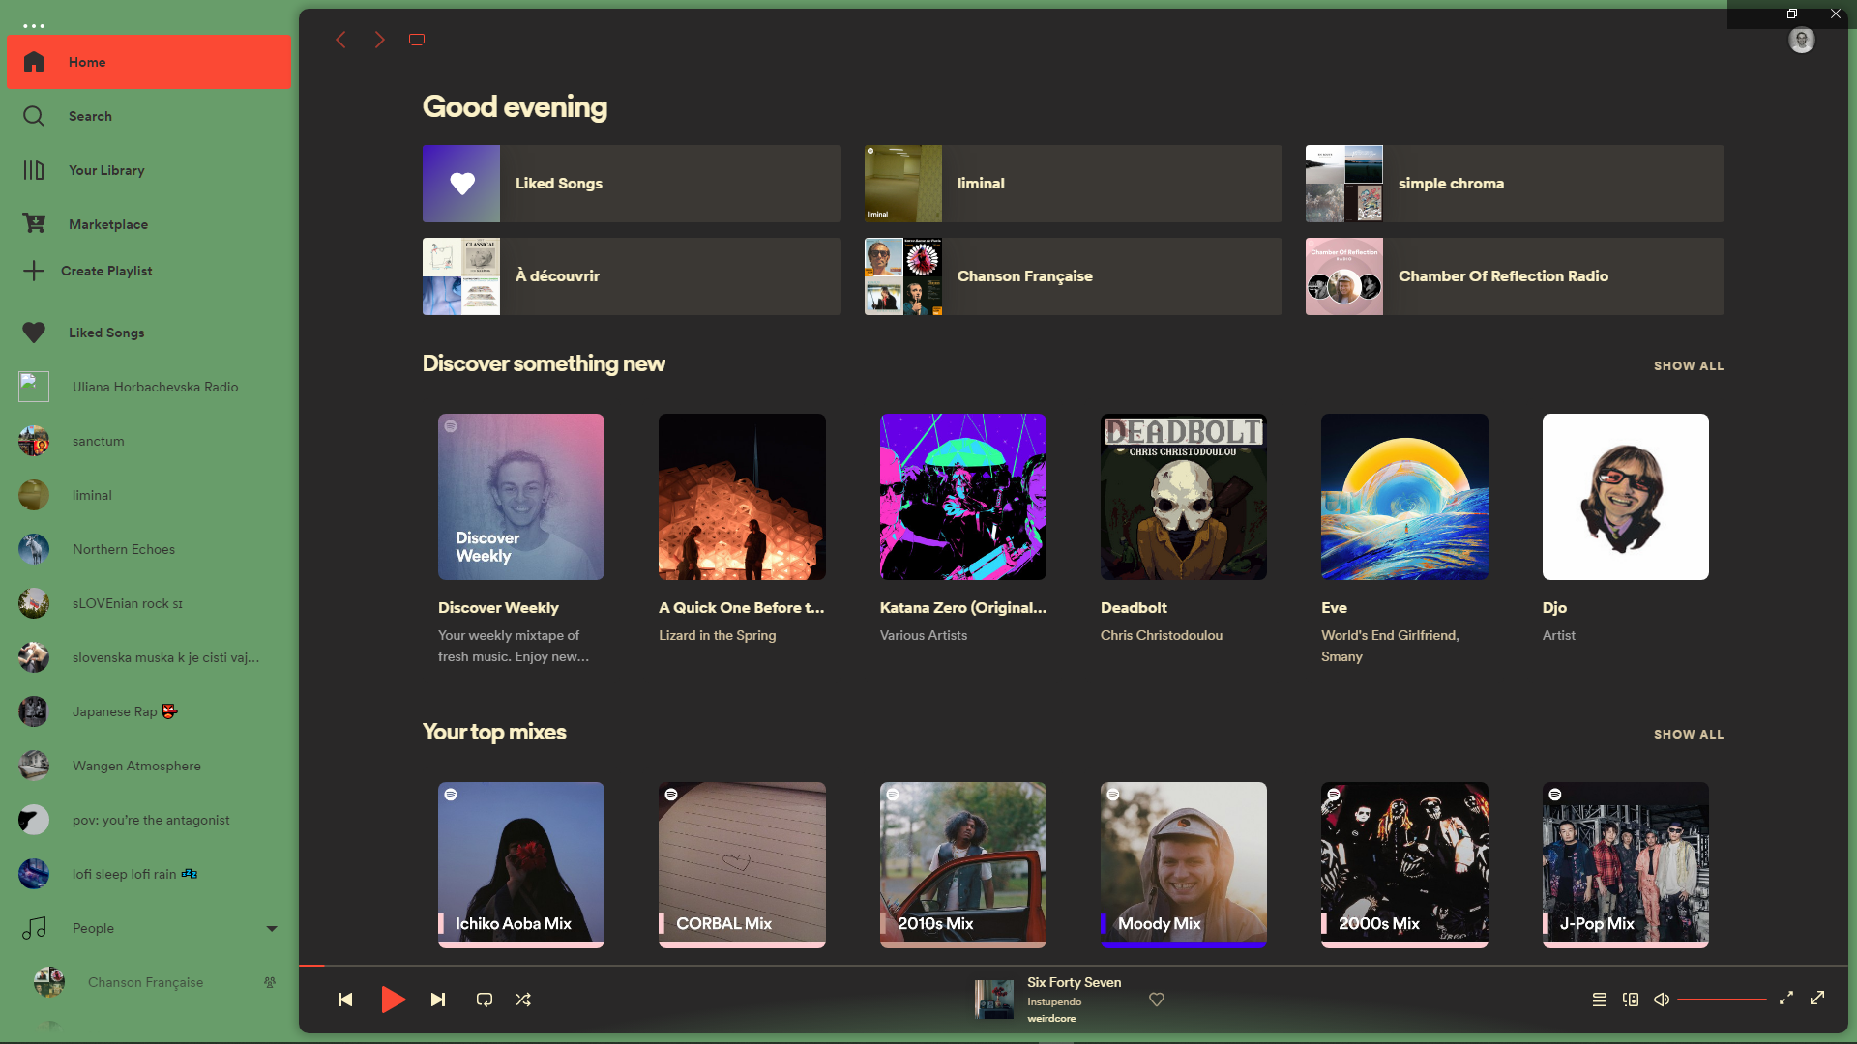Open Liked Songs from the sidebar

tap(107, 333)
